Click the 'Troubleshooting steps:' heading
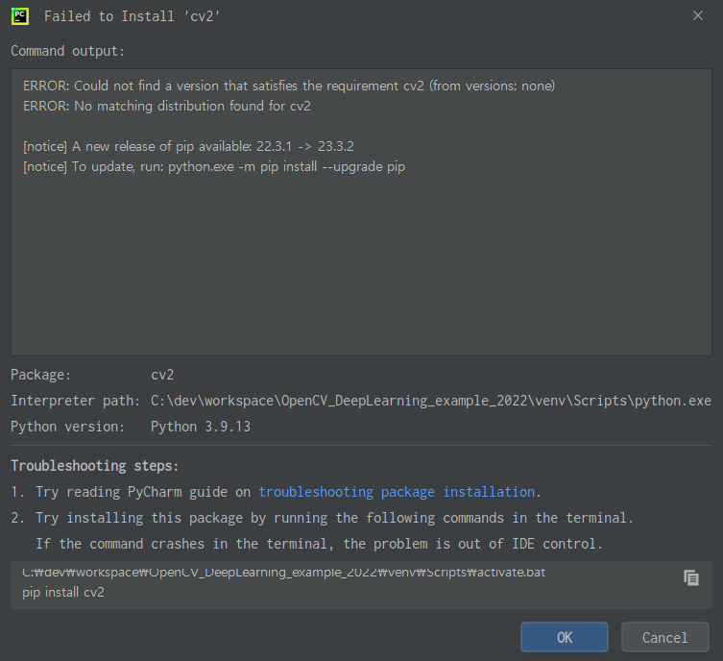Viewport: 723px width, 661px height. pos(94,466)
